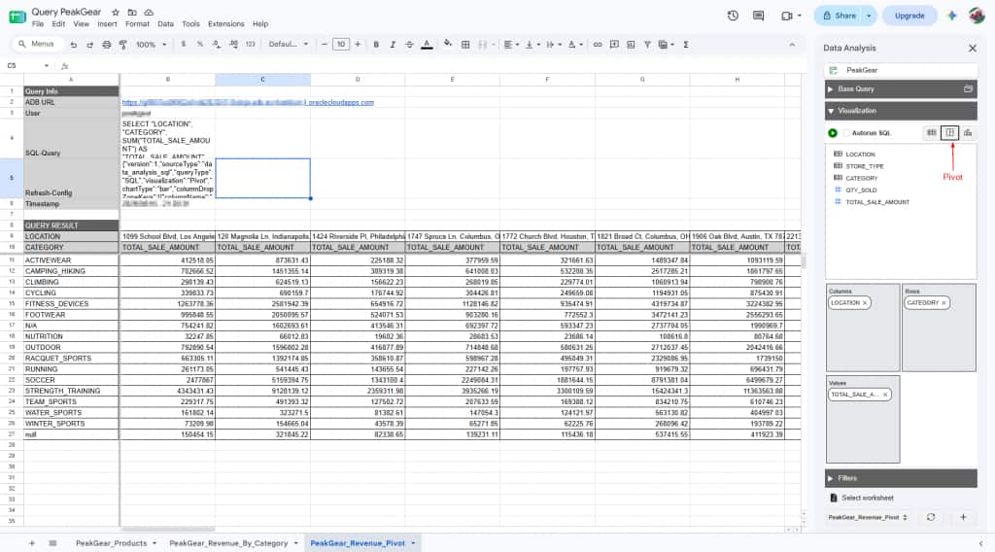The width and height of the screenshot is (995, 552).
Task: Create a filter using funnel icon
Action: point(647,45)
